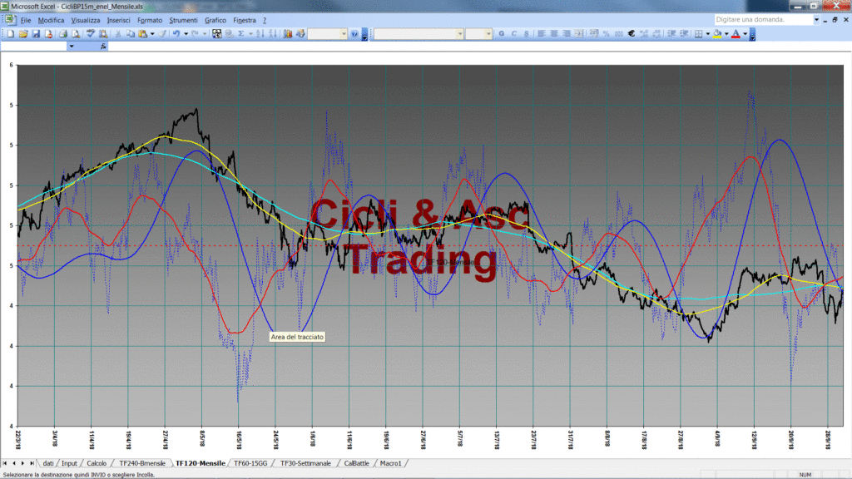Go to last sheet navigation arrow
Image resolution: width=852 pixels, height=479 pixels.
click(32, 463)
